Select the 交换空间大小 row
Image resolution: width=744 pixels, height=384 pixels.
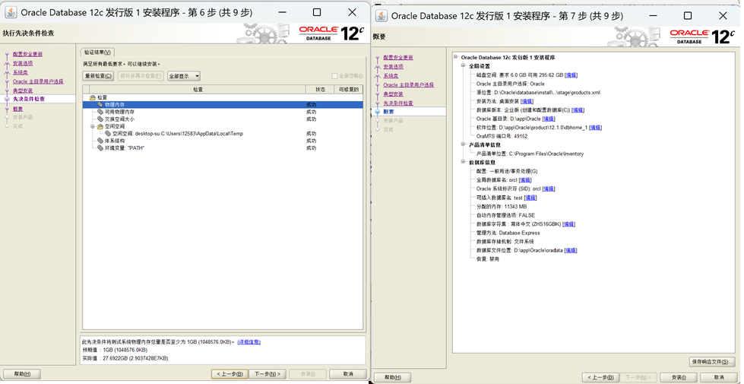click(x=223, y=119)
